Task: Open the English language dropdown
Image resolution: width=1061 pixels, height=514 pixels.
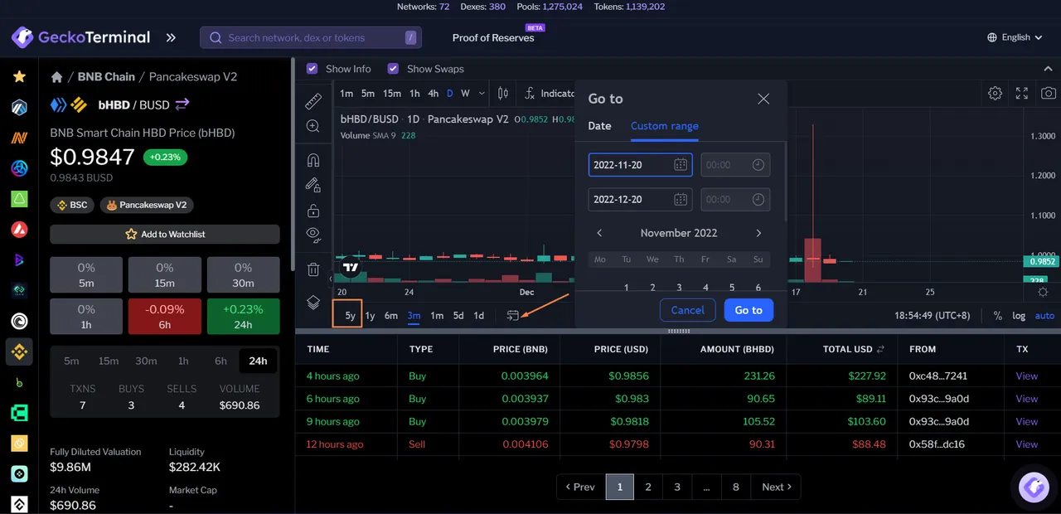Action: (x=1015, y=37)
